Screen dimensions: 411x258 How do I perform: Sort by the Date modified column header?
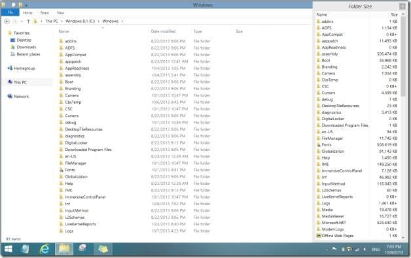tap(163, 31)
